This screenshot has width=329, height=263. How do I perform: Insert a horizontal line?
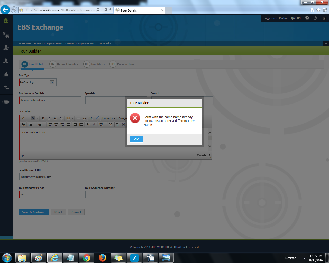[x=78, y=118]
